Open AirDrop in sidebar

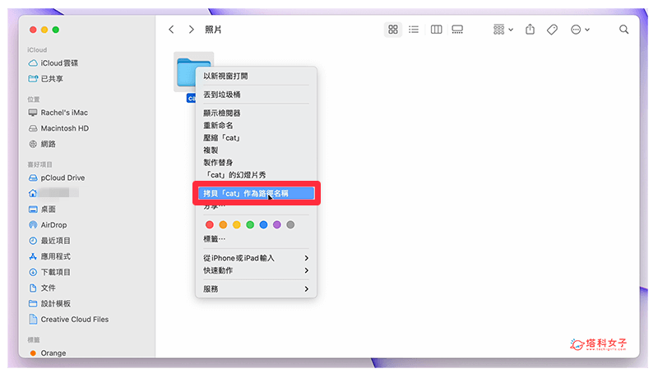pyautogui.click(x=48, y=224)
